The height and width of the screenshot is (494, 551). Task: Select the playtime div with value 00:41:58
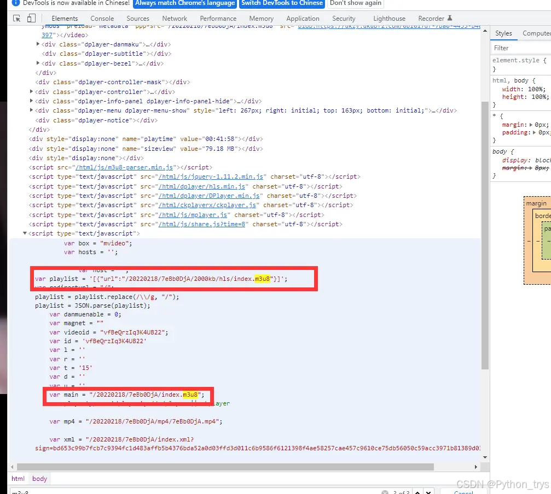pos(146,139)
